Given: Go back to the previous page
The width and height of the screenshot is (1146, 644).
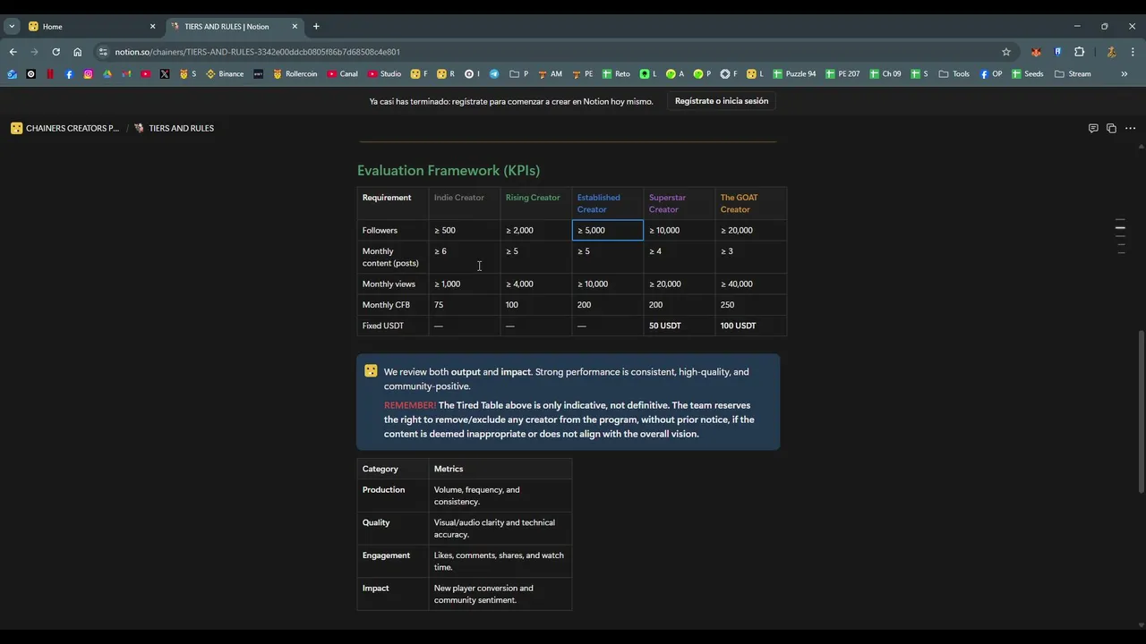Looking at the screenshot, I should pyautogui.click(x=13, y=52).
